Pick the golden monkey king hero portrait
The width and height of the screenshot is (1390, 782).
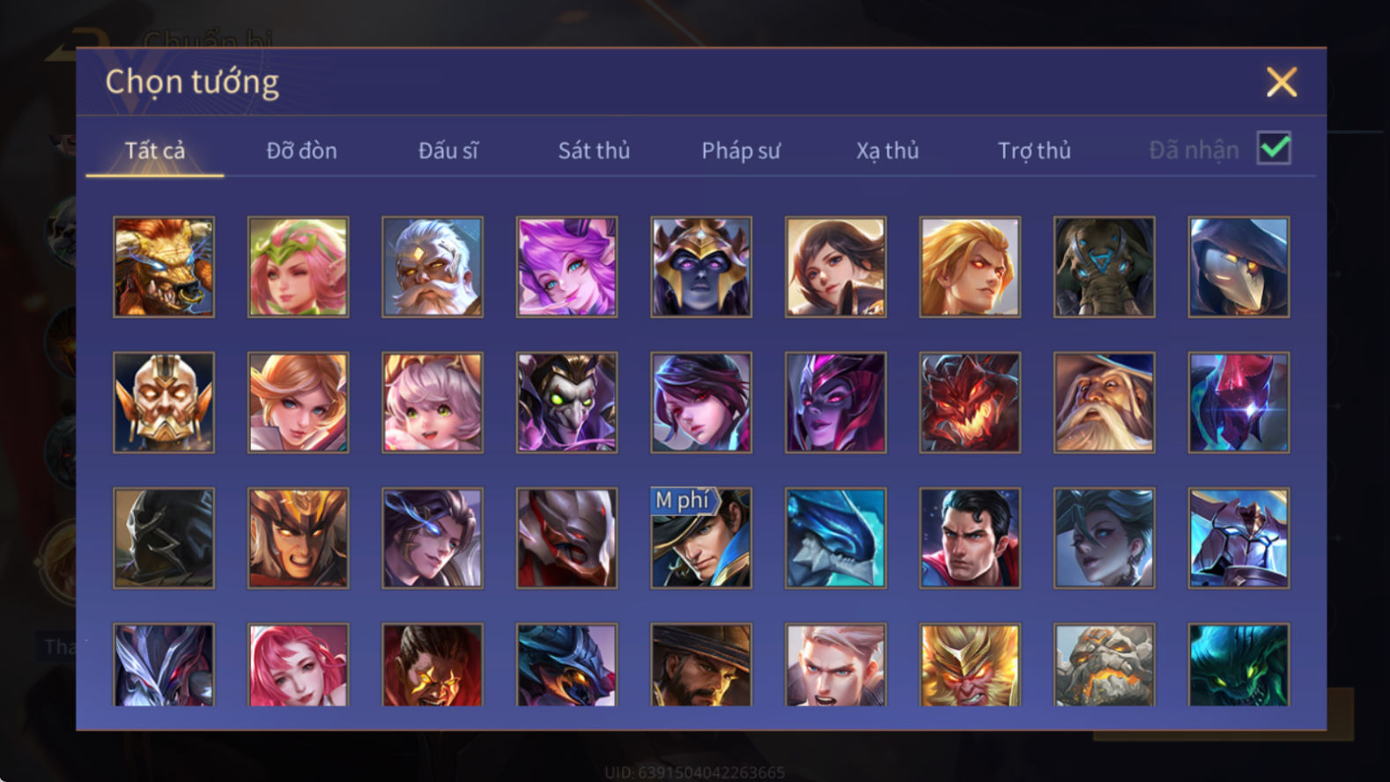click(x=970, y=665)
